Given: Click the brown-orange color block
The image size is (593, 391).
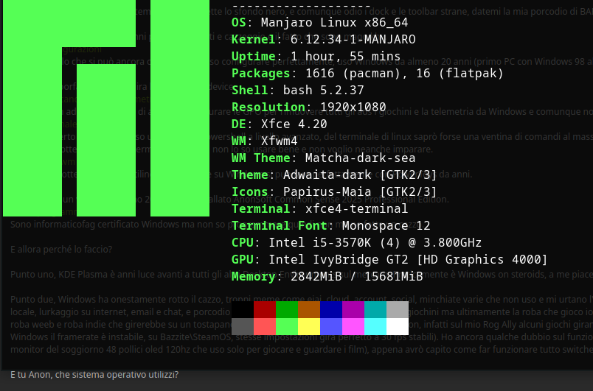Looking at the screenshot, I should [x=309, y=309].
